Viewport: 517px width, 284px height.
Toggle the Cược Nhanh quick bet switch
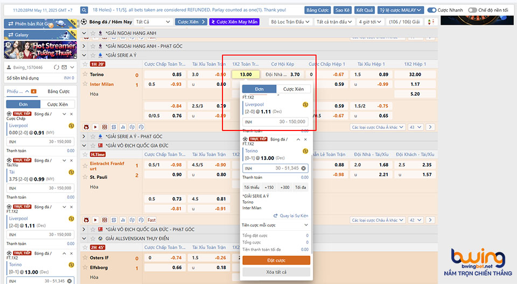point(432,10)
